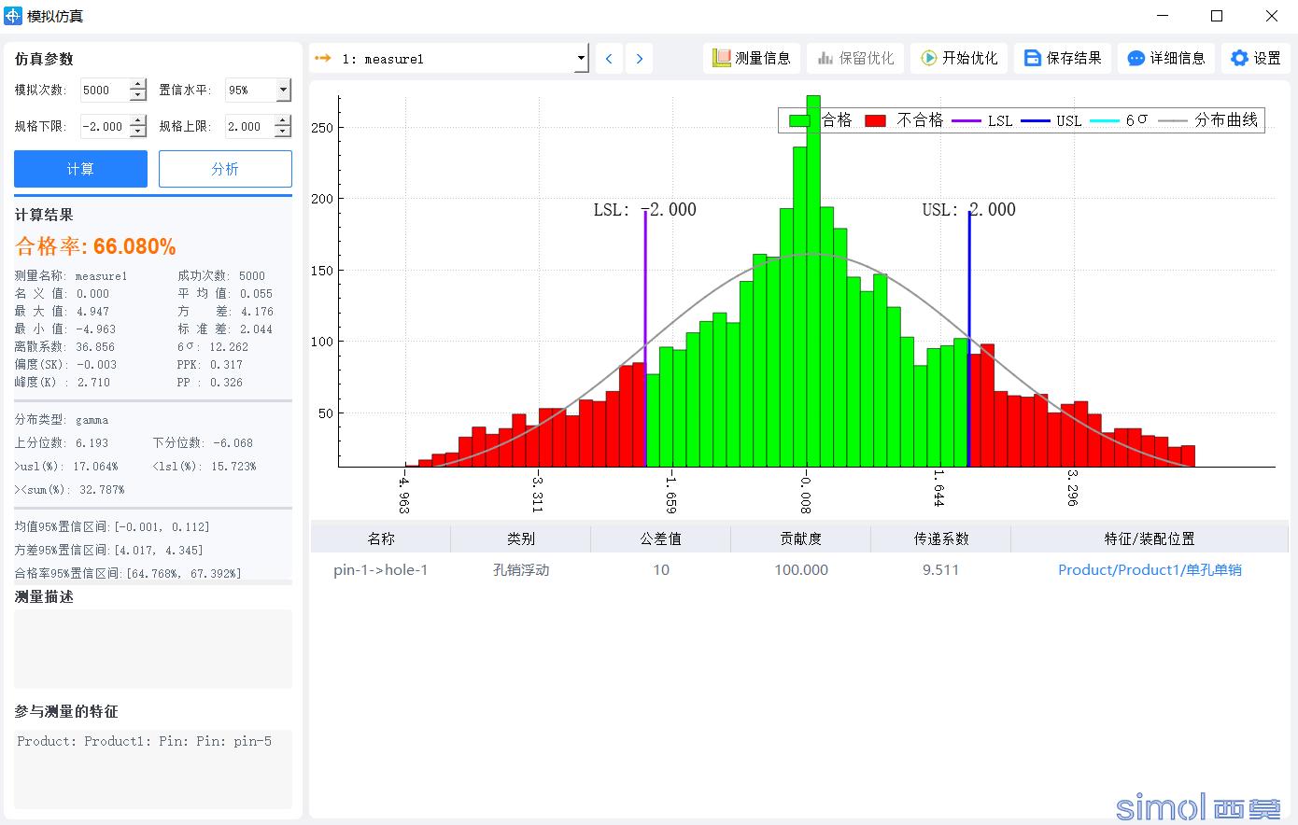Click the blue 计算 button
Screen dimensions: 1298x825
pyautogui.click(x=80, y=169)
